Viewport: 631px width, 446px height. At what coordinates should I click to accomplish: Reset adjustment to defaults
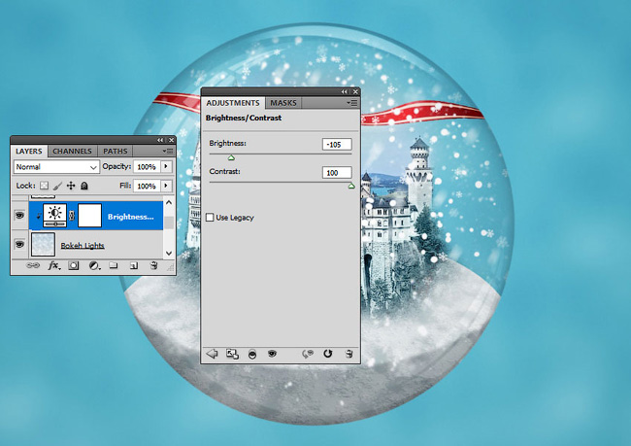pos(327,354)
